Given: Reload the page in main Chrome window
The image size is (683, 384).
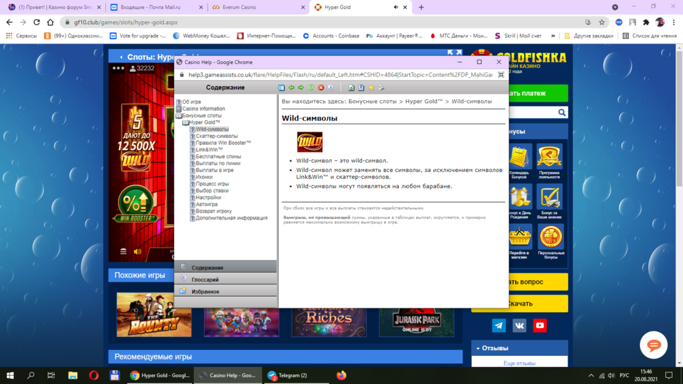Looking at the screenshot, I should 37,23.
